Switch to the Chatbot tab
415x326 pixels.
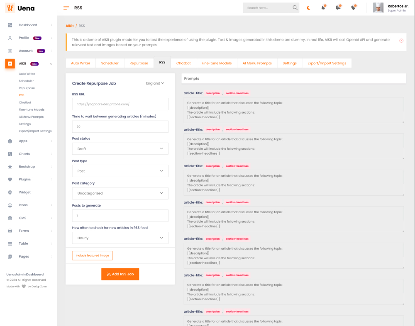(183, 63)
